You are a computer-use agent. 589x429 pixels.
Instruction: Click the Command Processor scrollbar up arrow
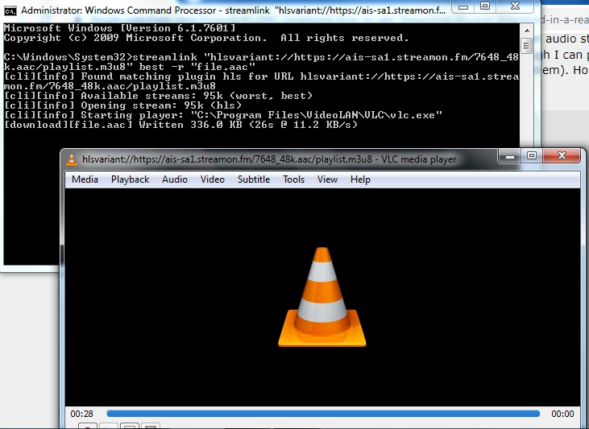click(x=527, y=31)
